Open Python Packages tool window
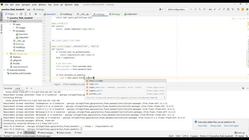 pos(45,133)
